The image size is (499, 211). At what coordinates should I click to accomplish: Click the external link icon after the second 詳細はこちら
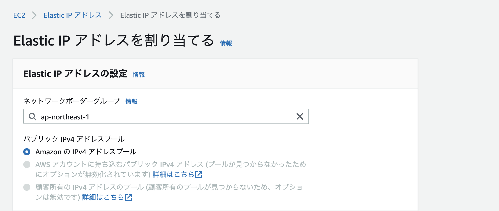click(x=129, y=197)
